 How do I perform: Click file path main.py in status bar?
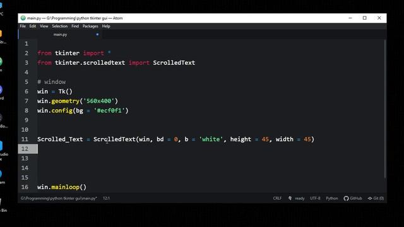pos(59,199)
